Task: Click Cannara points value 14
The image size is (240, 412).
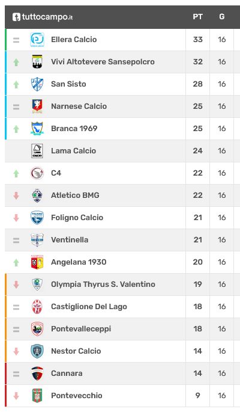Action: [198, 374]
